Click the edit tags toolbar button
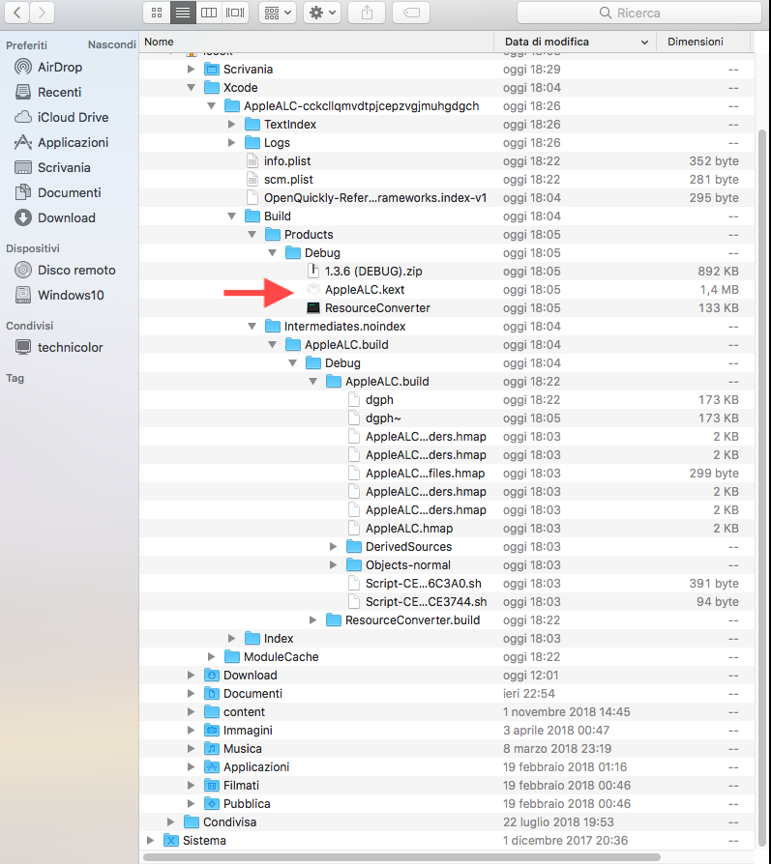The height and width of the screenshot is (864, 771). [411, 13]
